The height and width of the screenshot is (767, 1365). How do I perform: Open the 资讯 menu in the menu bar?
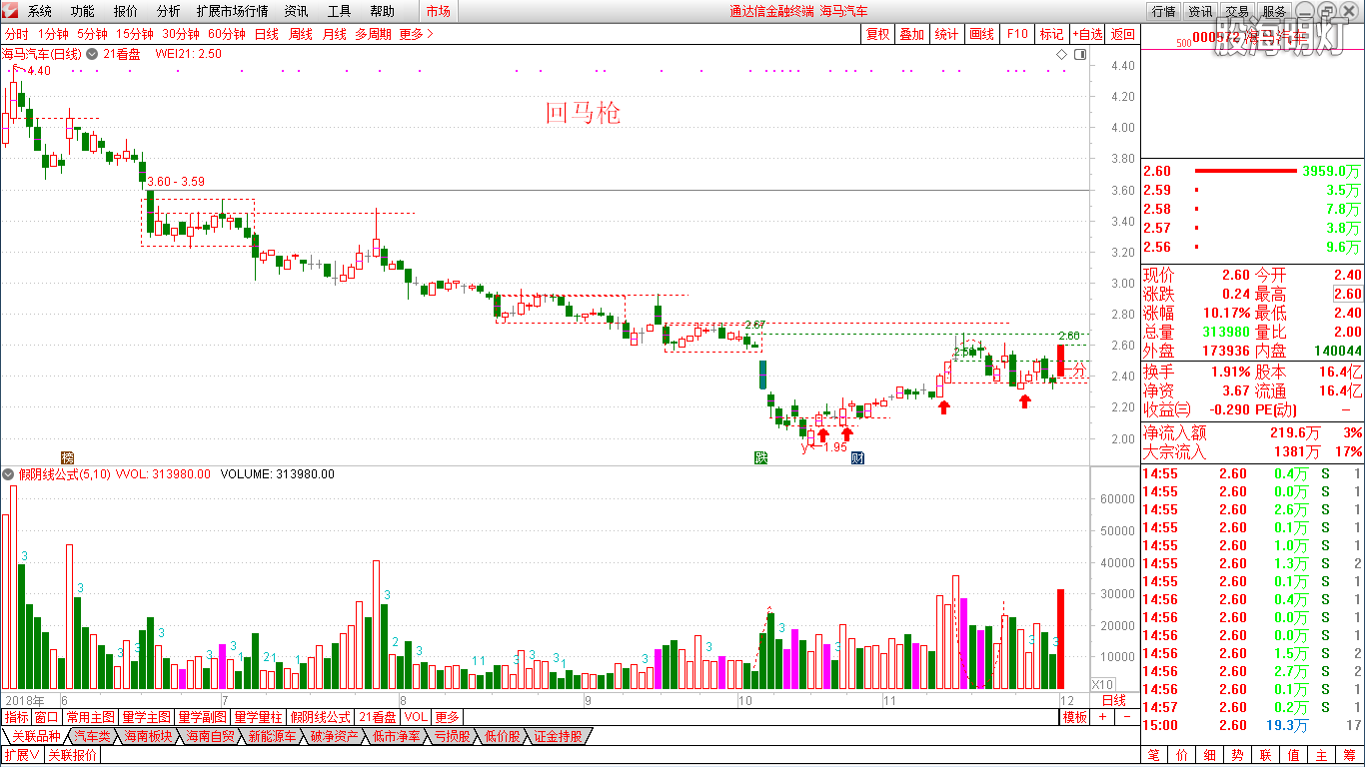(296, 12)
